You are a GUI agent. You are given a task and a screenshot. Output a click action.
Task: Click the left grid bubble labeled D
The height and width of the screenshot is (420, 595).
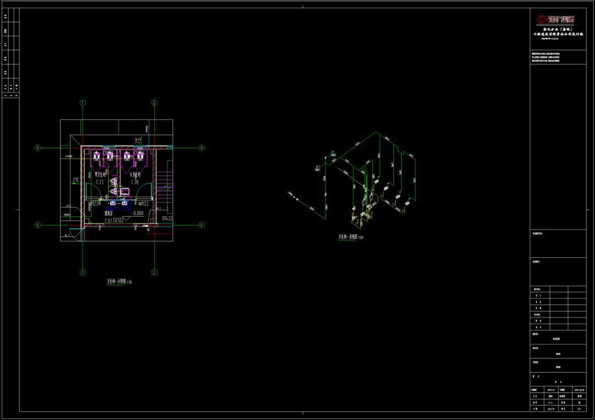[x=38, y=148]
